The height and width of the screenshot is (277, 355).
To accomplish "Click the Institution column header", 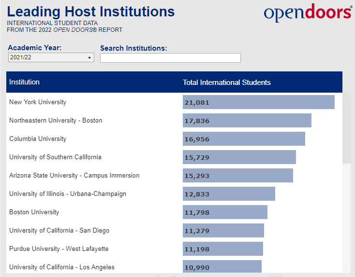I will [x=25, y=82].
